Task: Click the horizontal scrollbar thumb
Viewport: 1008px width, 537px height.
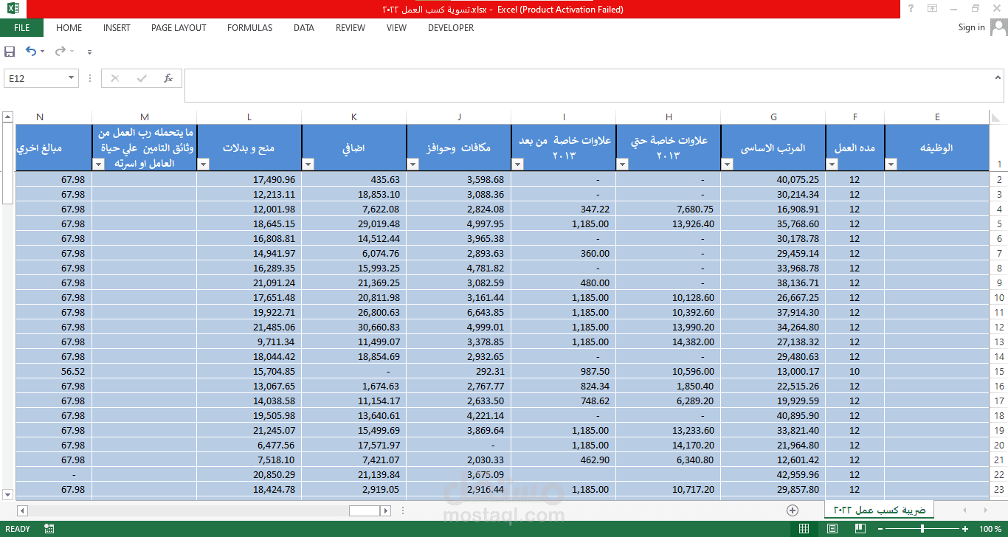Action: (365, 510)
